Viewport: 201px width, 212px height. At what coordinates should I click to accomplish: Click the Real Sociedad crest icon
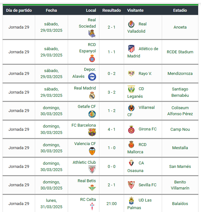point(92,34)
